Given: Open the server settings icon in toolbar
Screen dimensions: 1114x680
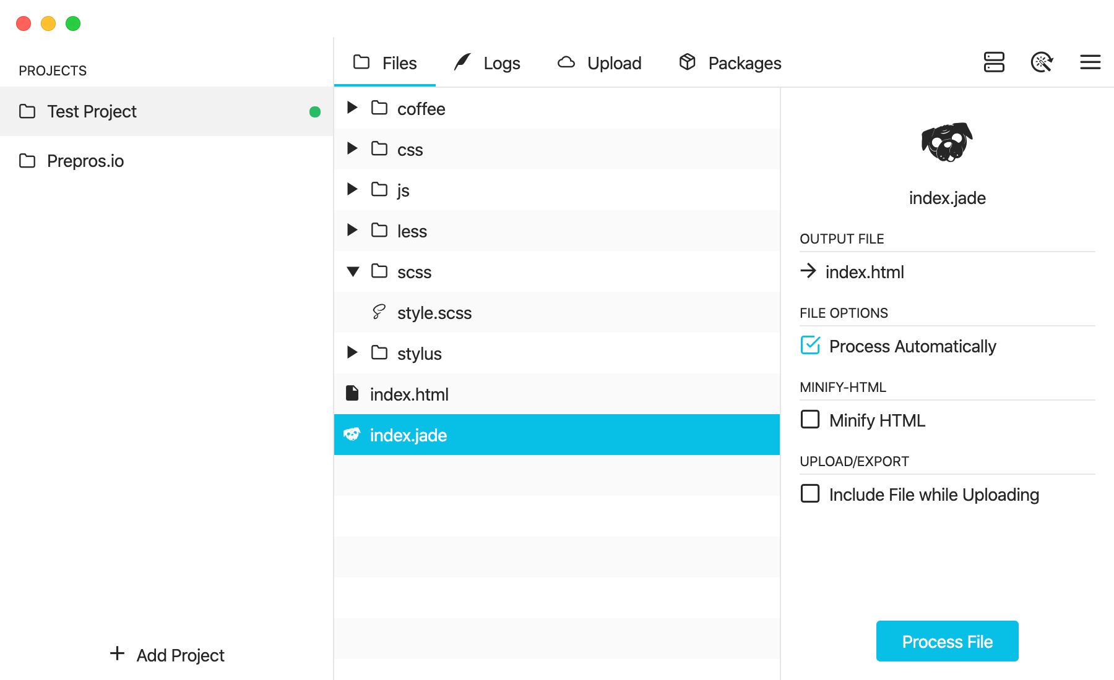Looking at the screenshot, I should tap(994, 62).
